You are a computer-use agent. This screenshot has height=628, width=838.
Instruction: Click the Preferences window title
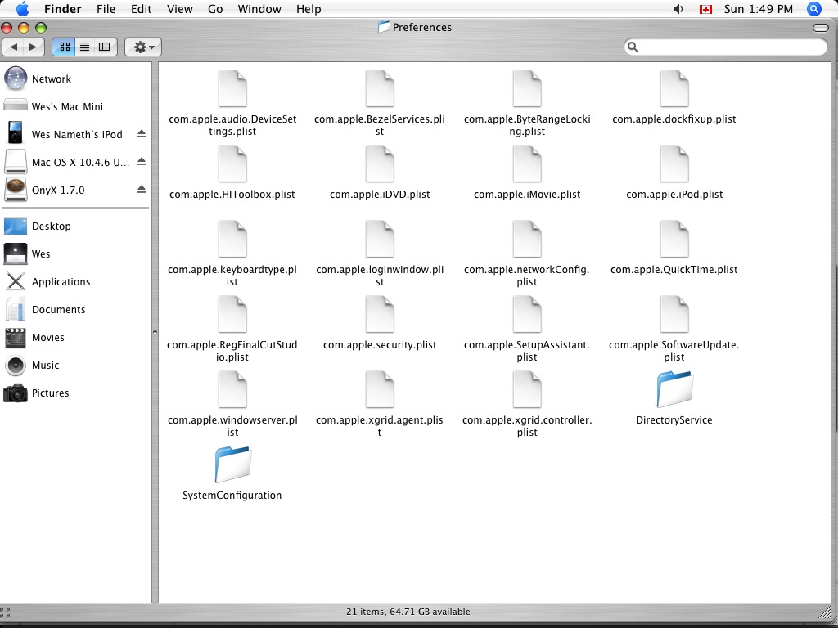(x=421, y=27)
